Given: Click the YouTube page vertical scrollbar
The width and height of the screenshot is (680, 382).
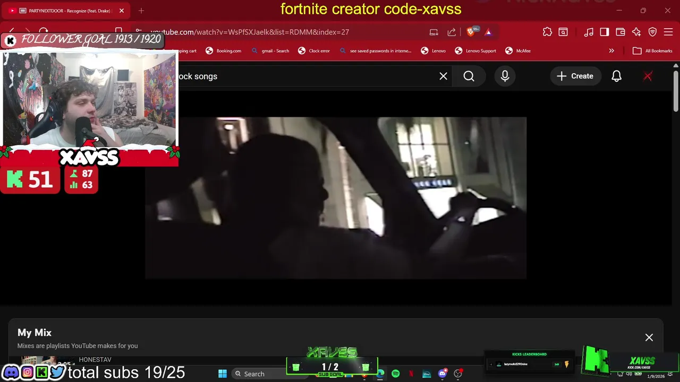Looking at the screenshot, I should 676,90.
